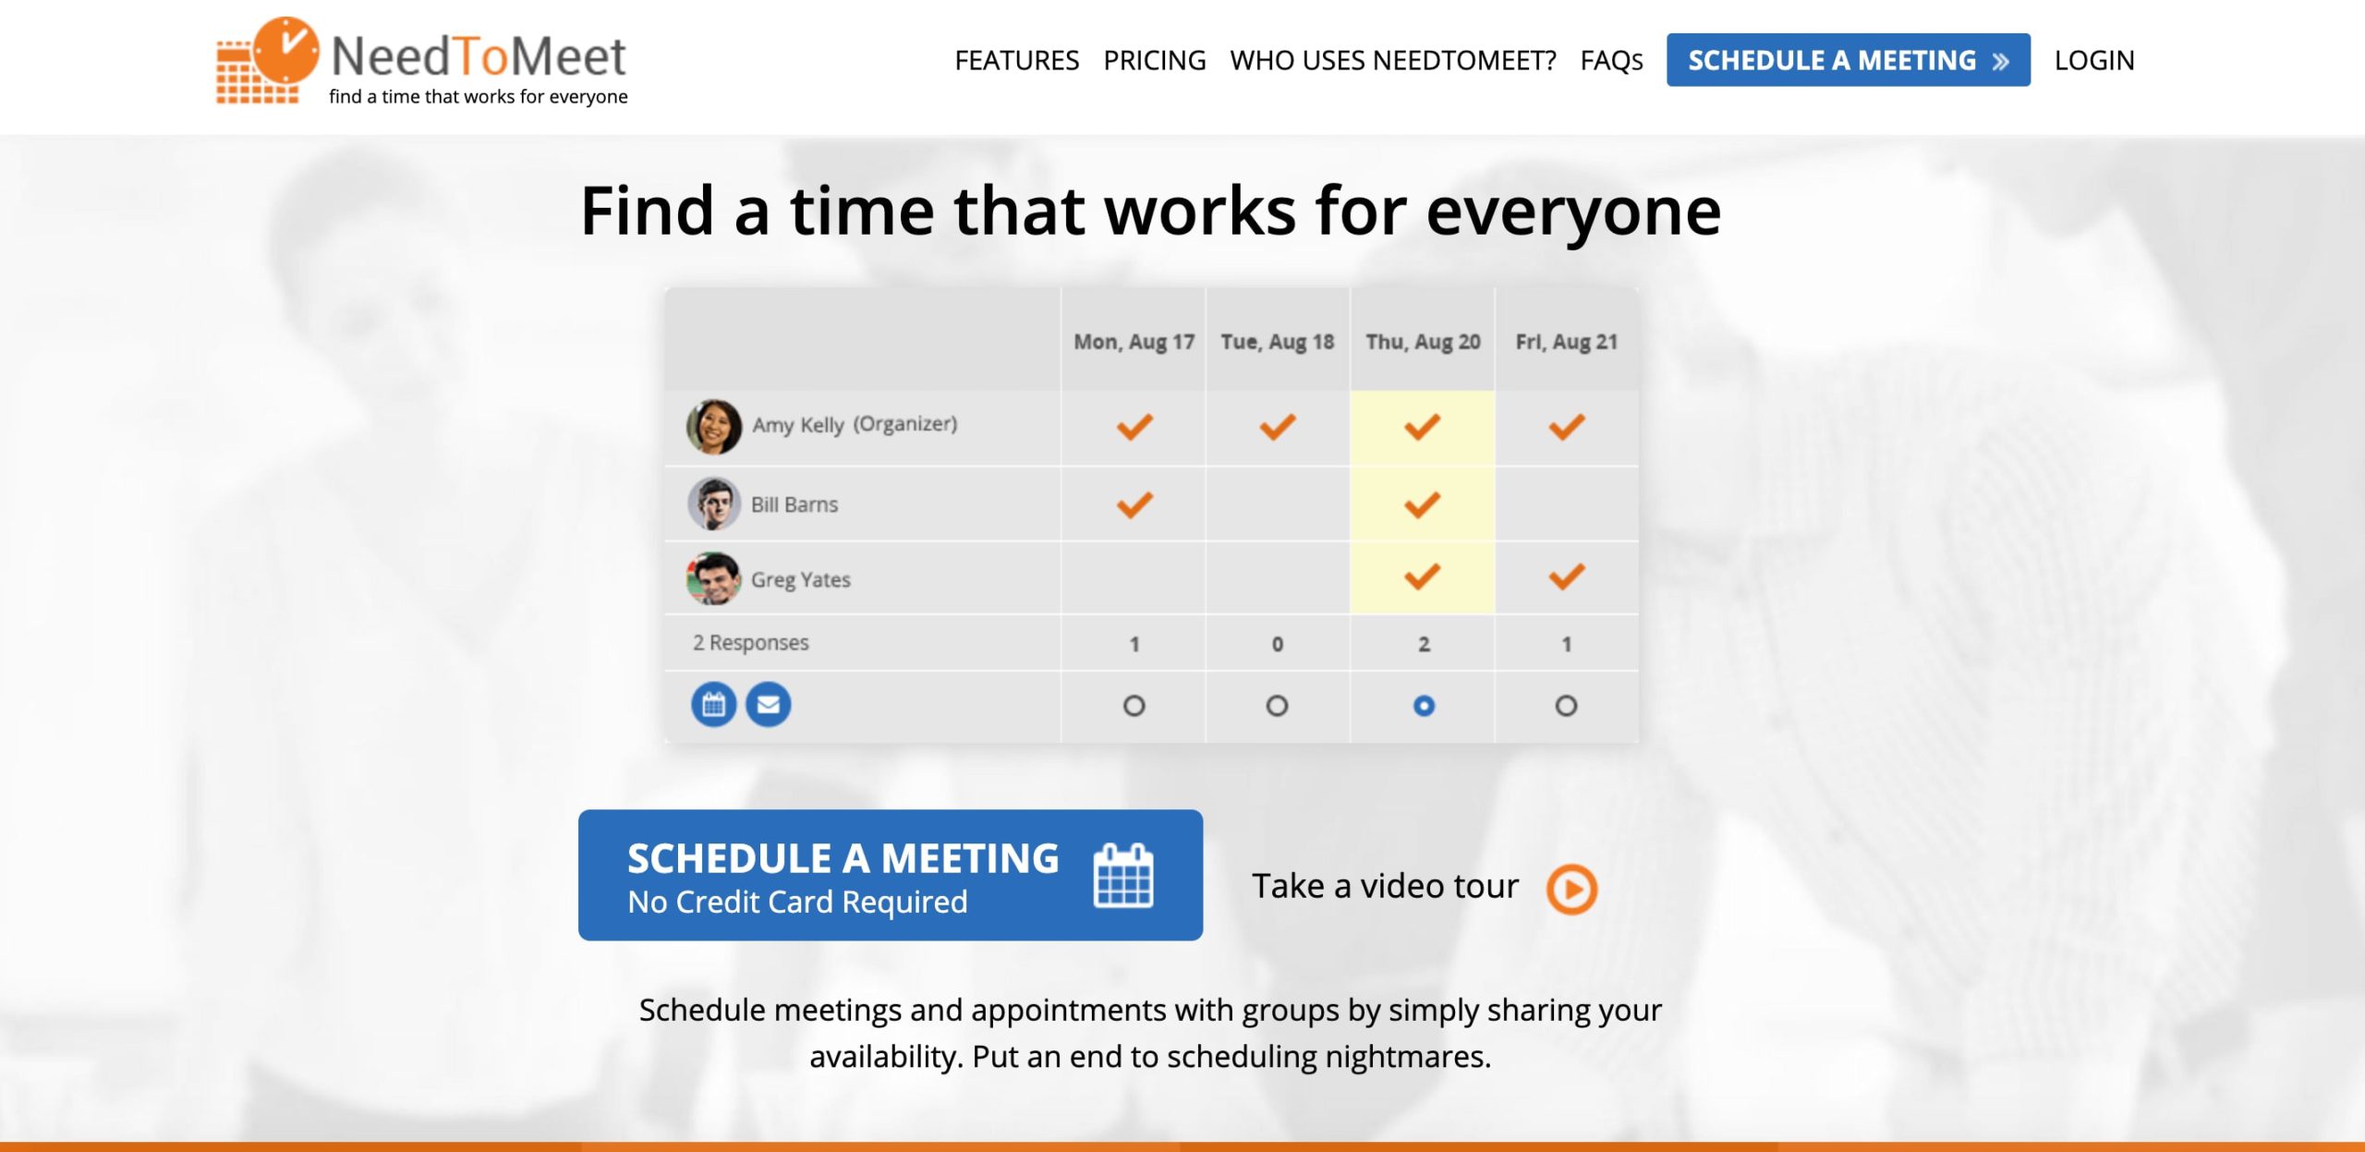Click the Mon, Aug 17 column header

point(1134,342)
